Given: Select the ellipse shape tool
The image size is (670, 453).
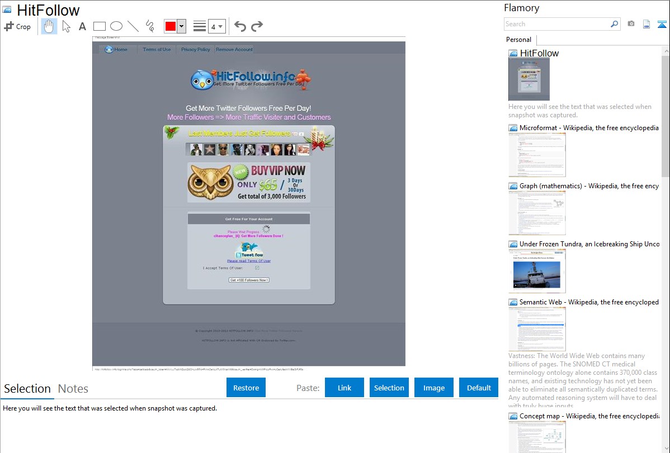Looking at the screenshot, I should pos(116,26).
